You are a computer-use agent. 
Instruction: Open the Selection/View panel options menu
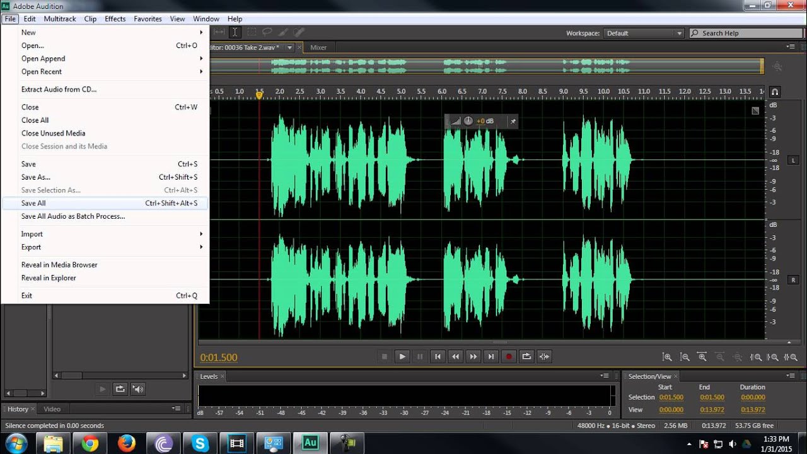[x=791, y=376]
